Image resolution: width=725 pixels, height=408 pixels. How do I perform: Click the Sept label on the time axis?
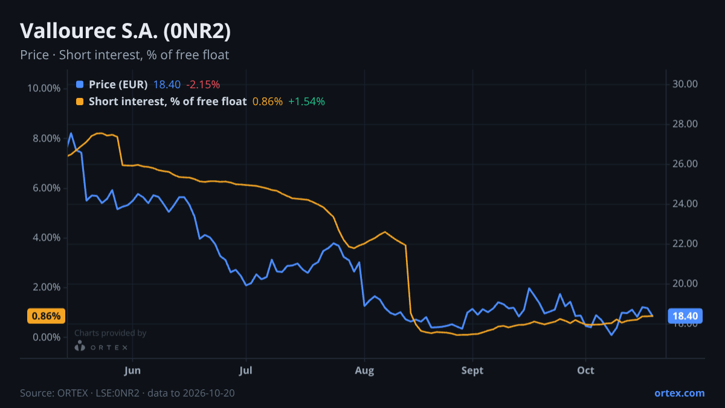pos(472,371)
